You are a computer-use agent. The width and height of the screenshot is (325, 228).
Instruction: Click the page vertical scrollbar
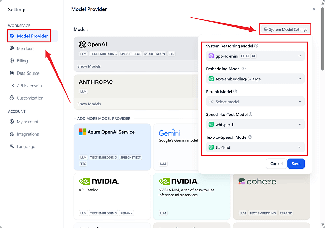tap(323, 39)
